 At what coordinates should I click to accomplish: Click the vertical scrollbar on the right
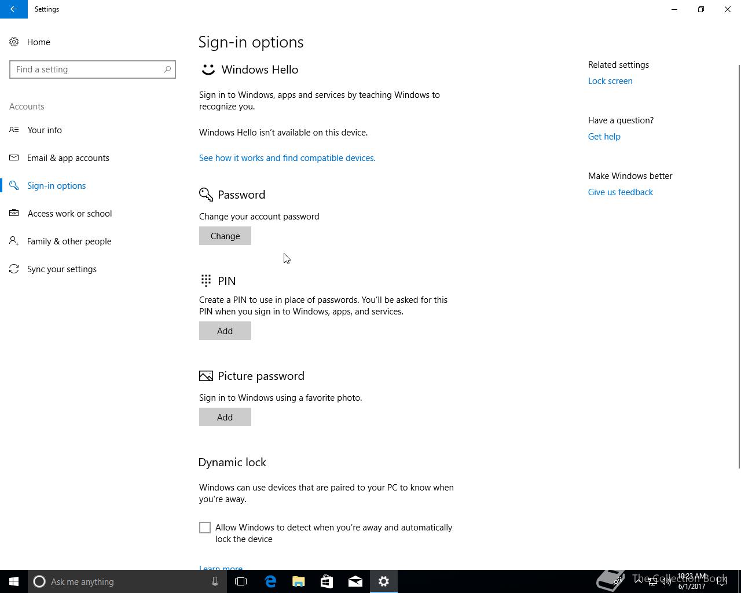point(739,266)
